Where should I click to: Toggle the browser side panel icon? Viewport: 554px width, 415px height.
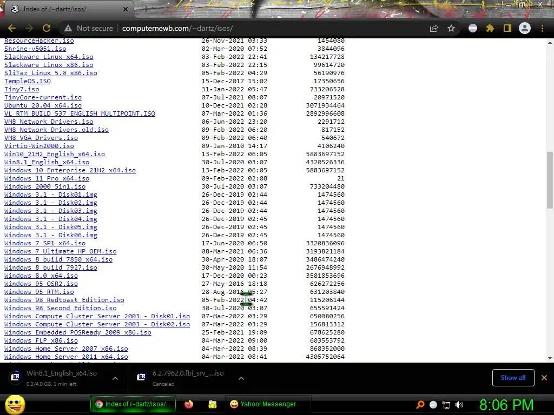pos(507,28)
